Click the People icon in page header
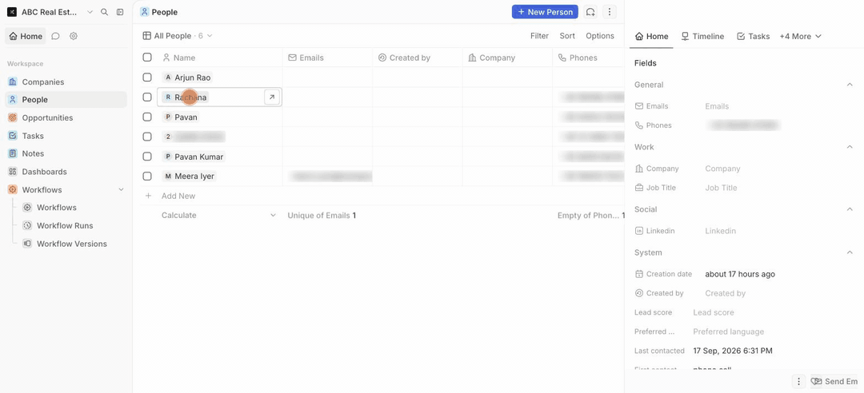Image resolution: width=864 pixels, height=393 pixels. point(144,11)
